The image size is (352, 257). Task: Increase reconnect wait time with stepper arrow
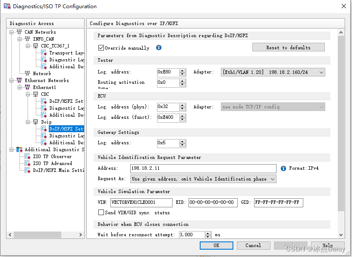[x=207, y=233]
